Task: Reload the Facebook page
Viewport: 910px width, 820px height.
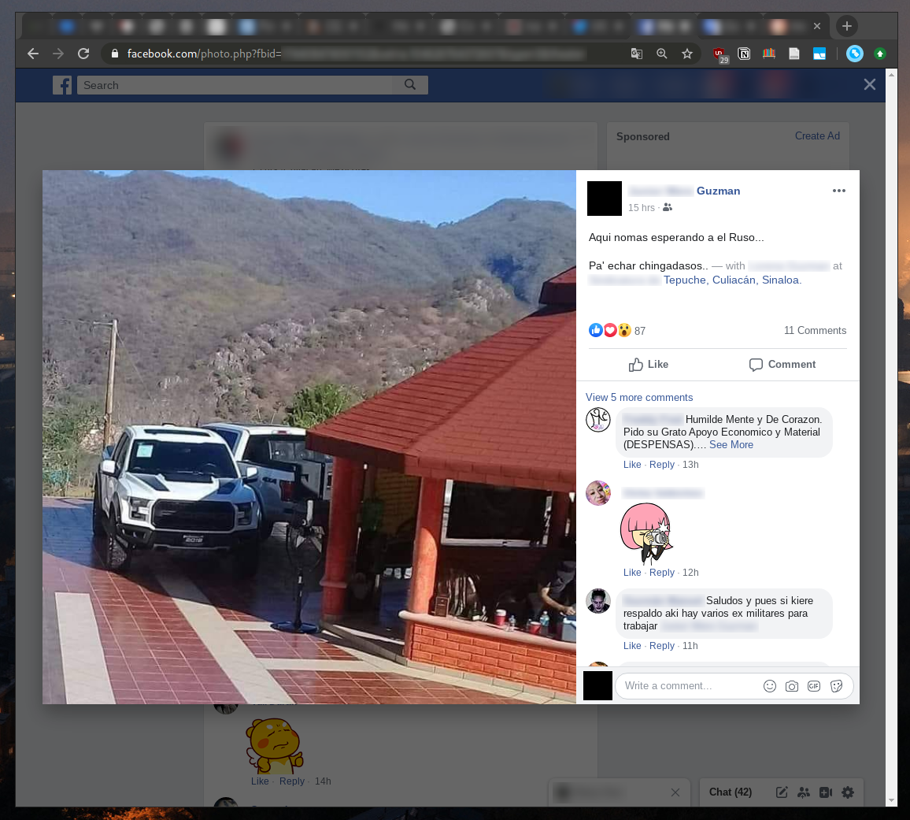Action: pos(83,54)
